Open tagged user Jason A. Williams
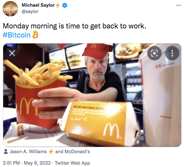The height and width of the screenshot is (167, 184). click(28, 152)
